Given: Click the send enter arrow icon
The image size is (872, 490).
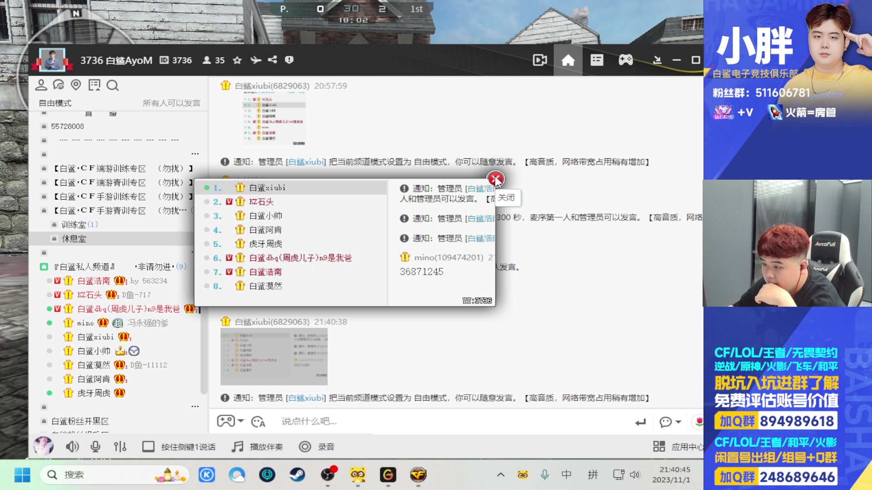Looking at the screenshot, I should coord(640,422).
